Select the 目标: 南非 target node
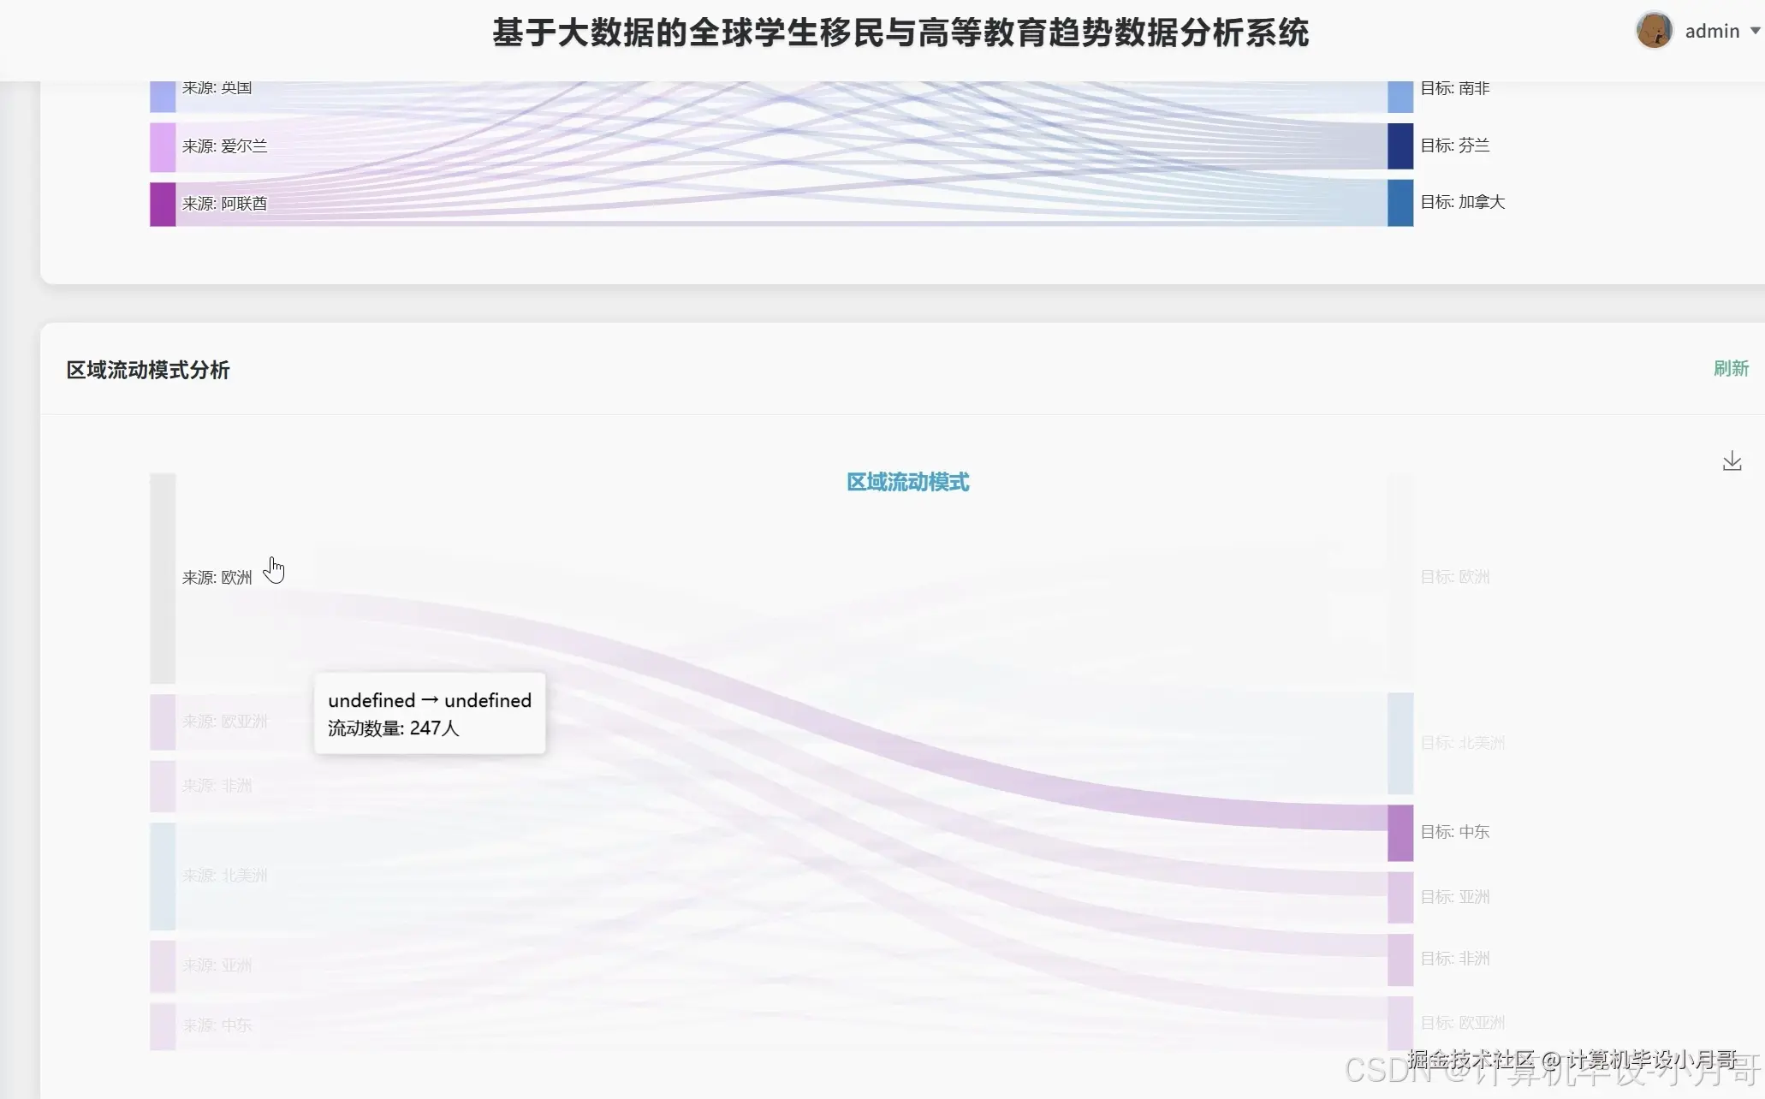 coord(1400,96)
